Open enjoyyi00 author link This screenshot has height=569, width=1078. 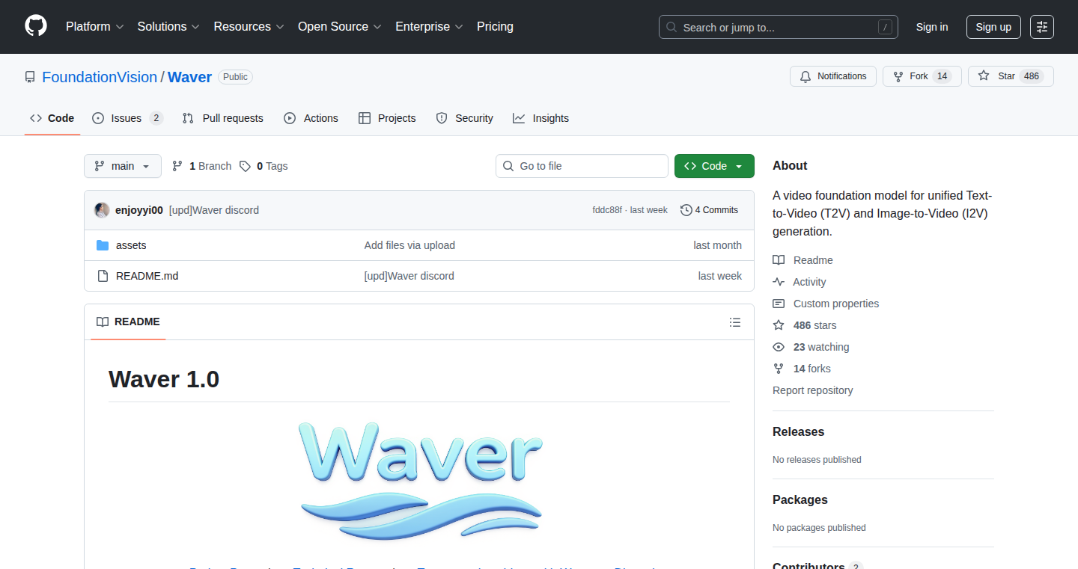(139, 210)
